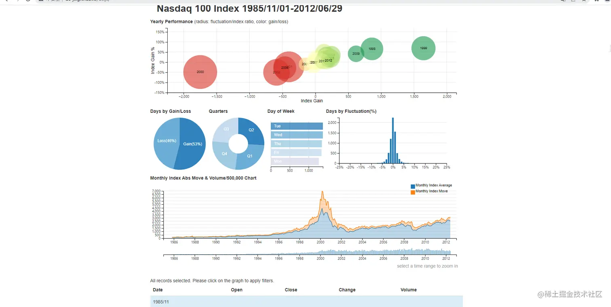This screenshot has height=307, width=611.
Task: Click the 7,000 label on monthly chart y-axis
Action: pyautogui.click(x=156, y=191)
